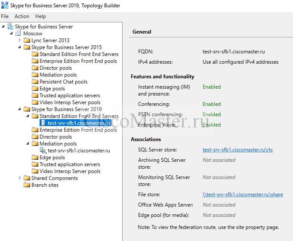Click the Skype for Business Server 2019 folder icon

coord(27,109)
